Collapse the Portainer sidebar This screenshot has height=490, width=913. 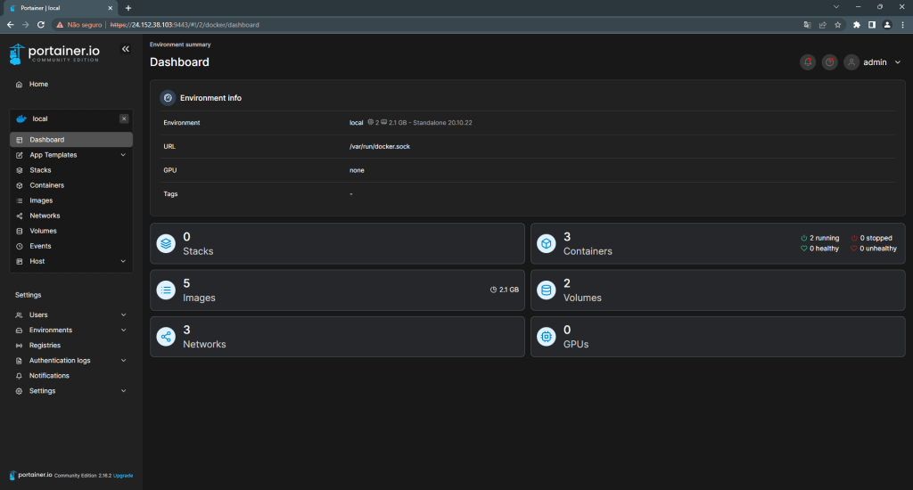(x=125, y=49)
